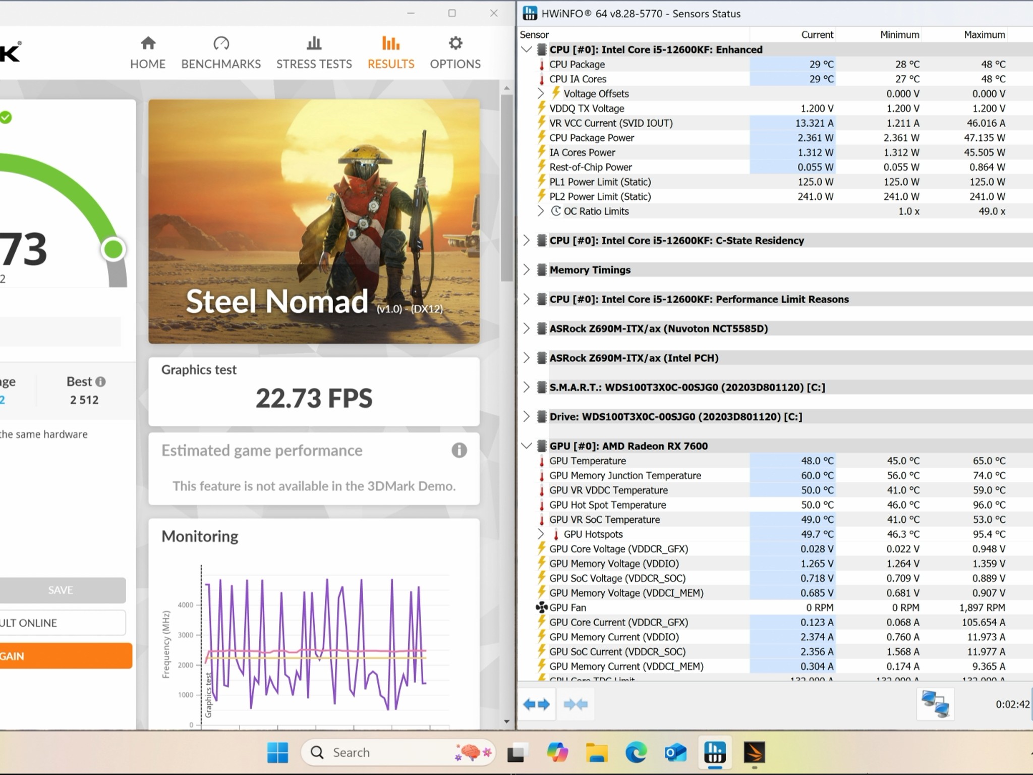
Task: Collapse the GPU AMD Radeon RX 7600 group
Action: tap(527, 446)
